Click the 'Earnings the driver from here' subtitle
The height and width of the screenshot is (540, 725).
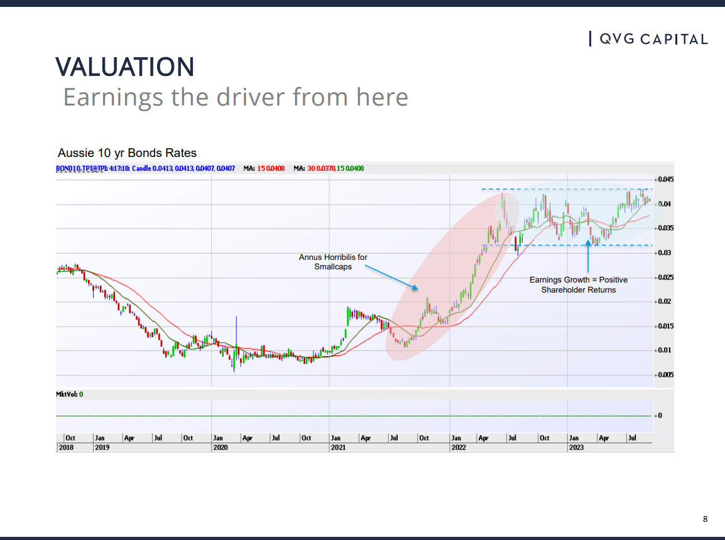coord(236,97)
